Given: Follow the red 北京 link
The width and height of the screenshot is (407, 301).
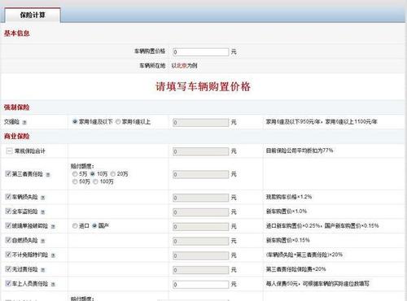Looking at the screenshot, I should point(182,66).
